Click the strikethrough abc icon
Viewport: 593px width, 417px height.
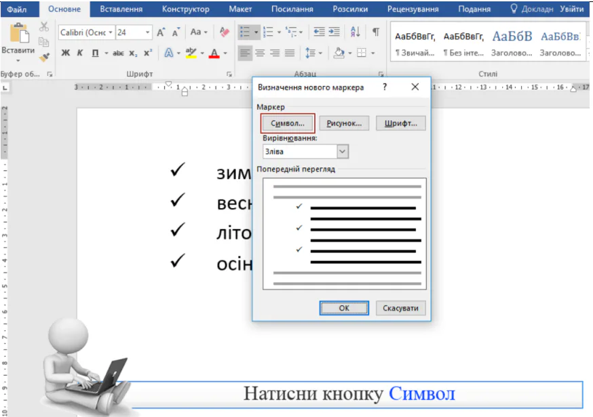coord(118,53)
